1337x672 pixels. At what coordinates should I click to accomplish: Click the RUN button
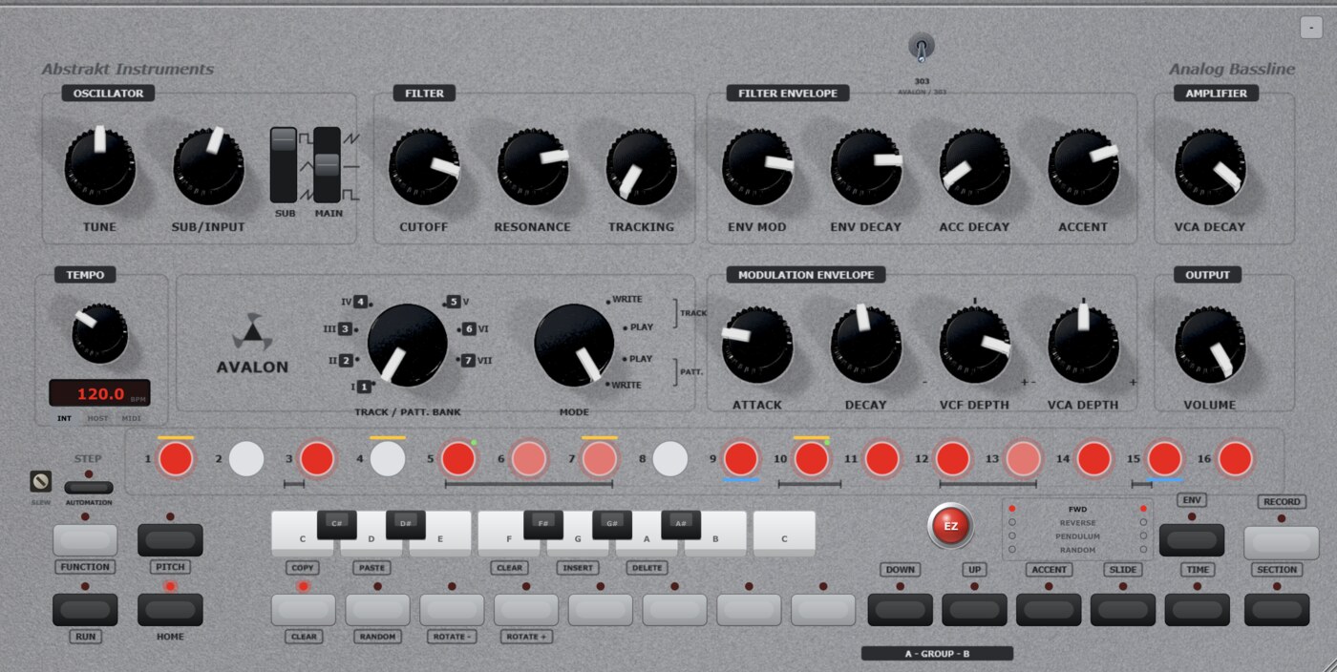85,610
